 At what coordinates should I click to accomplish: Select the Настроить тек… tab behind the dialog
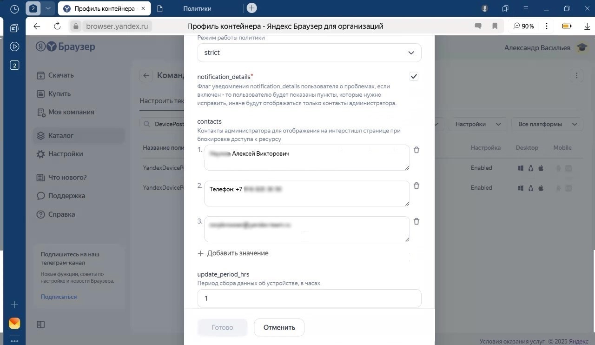pos(162,101)
